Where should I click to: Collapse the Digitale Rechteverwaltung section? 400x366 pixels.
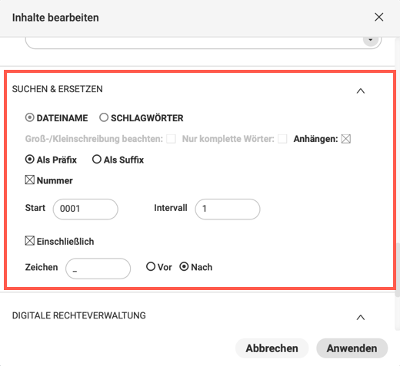[x=361, y=318]
